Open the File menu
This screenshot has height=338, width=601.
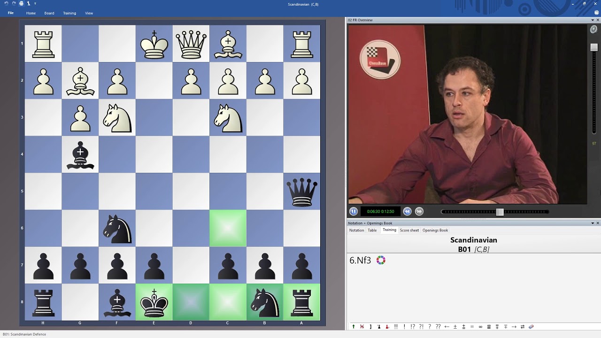pos(10,13)
